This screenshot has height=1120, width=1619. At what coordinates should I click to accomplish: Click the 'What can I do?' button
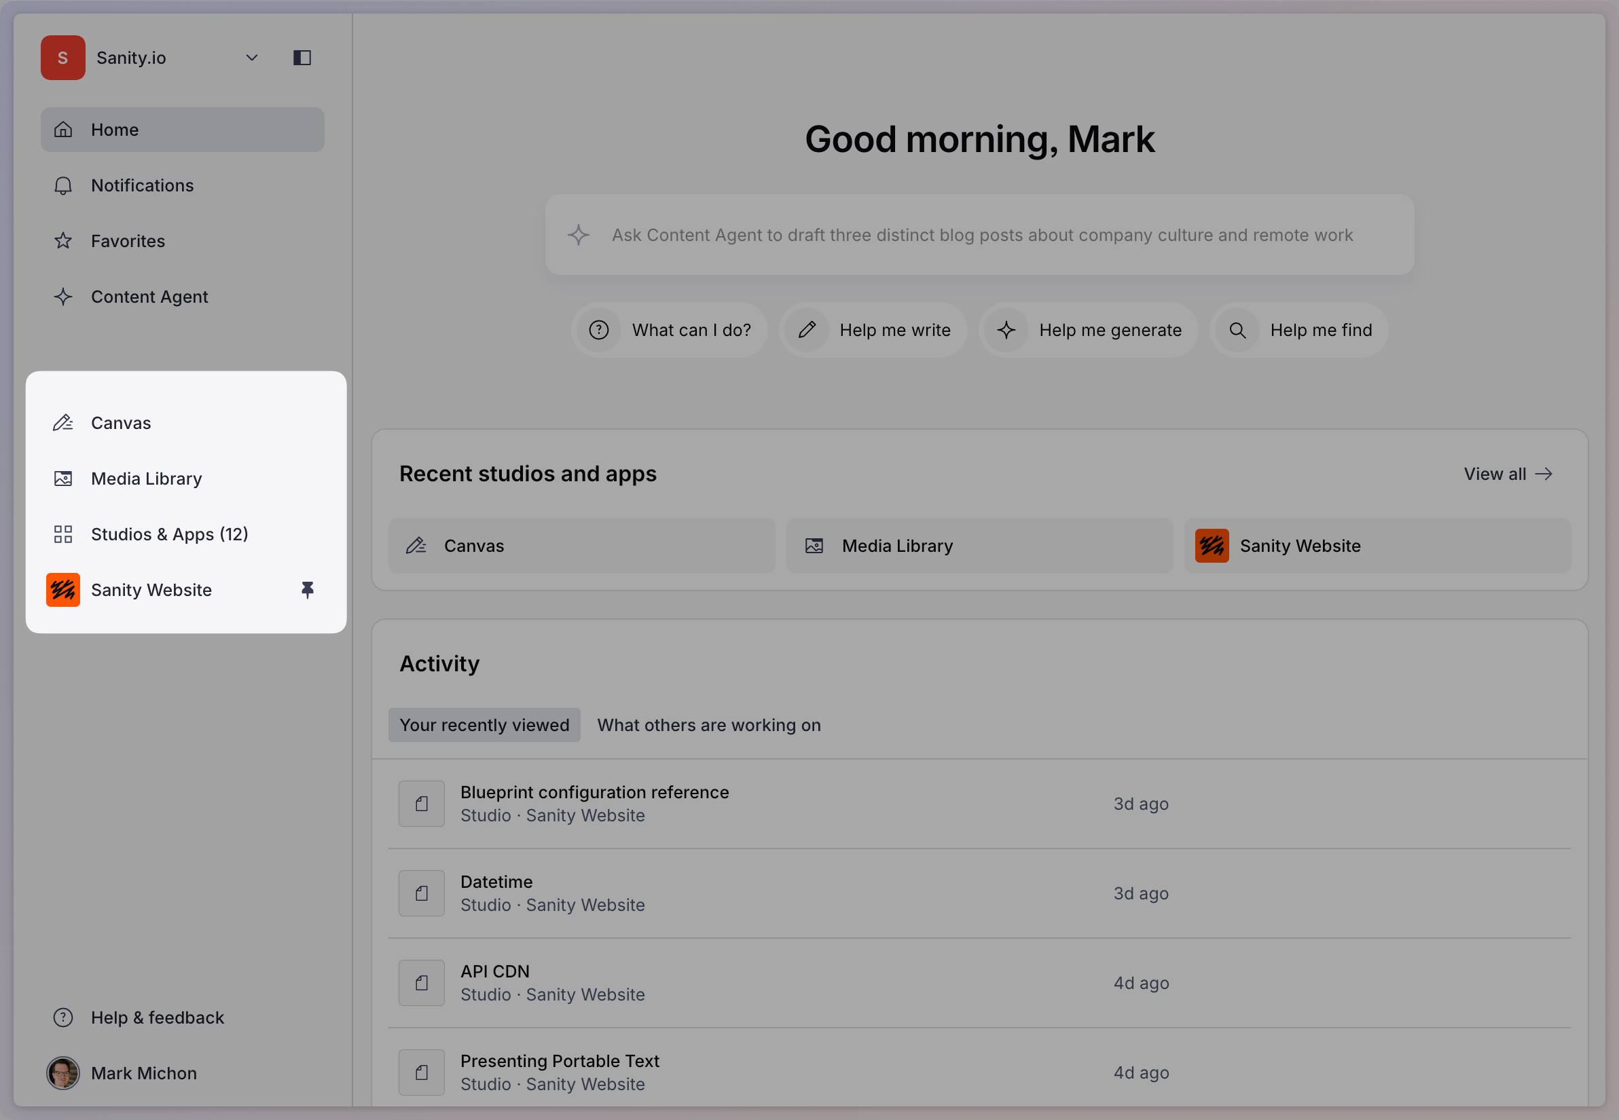click(669, 330)
